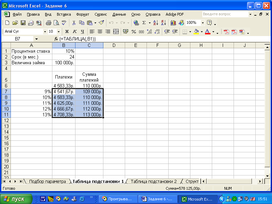
Task: Click the пуск Start button
Action: [x=16, y=199]
